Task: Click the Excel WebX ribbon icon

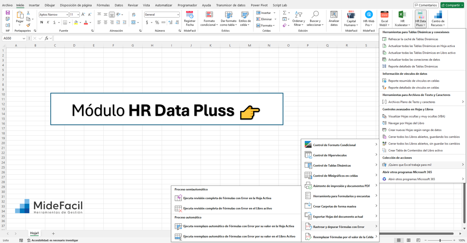Action: click(384, 15)
